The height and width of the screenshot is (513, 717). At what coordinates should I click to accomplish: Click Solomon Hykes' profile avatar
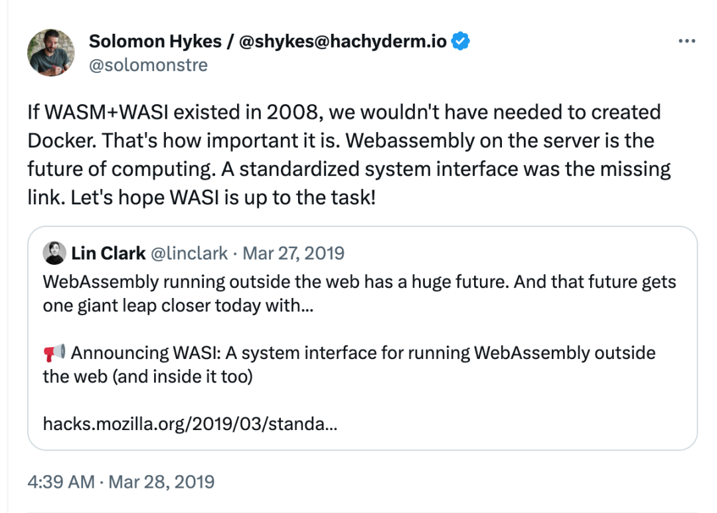50,52
